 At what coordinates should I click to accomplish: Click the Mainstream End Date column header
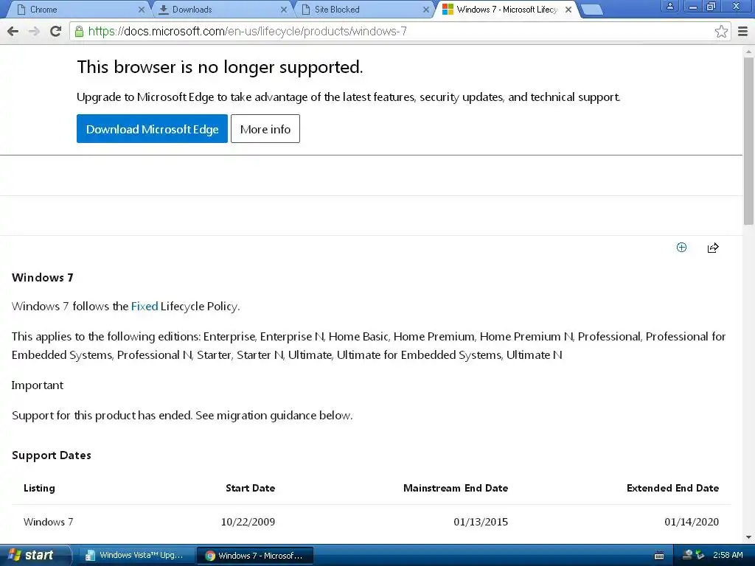coord(456,488)
